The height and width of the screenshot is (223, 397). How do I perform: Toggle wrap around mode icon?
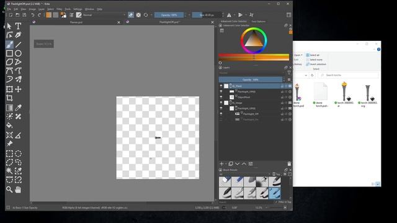pos(251,15)
